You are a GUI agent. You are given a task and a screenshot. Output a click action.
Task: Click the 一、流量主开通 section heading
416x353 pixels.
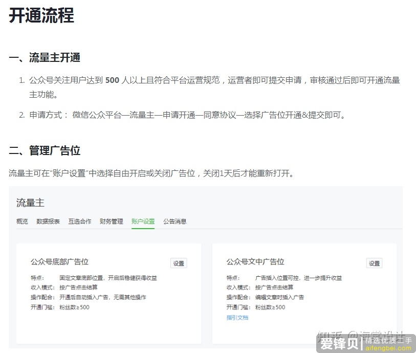pyautogui.click(x=45, y=58)
